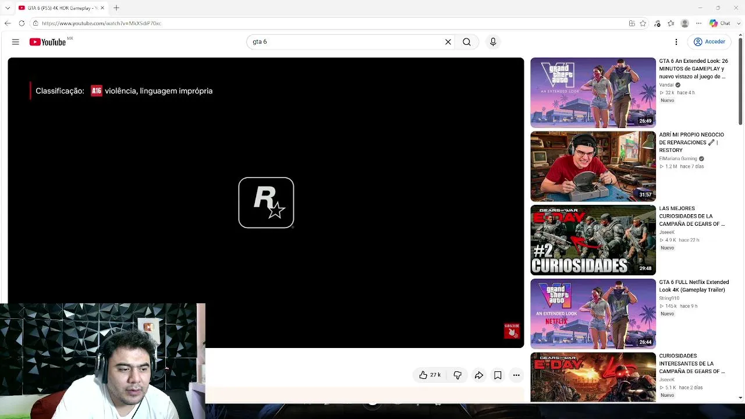Start voice search with the microphone
The width and height of the screenshot is (745, 419).
[x=493, y=42]
